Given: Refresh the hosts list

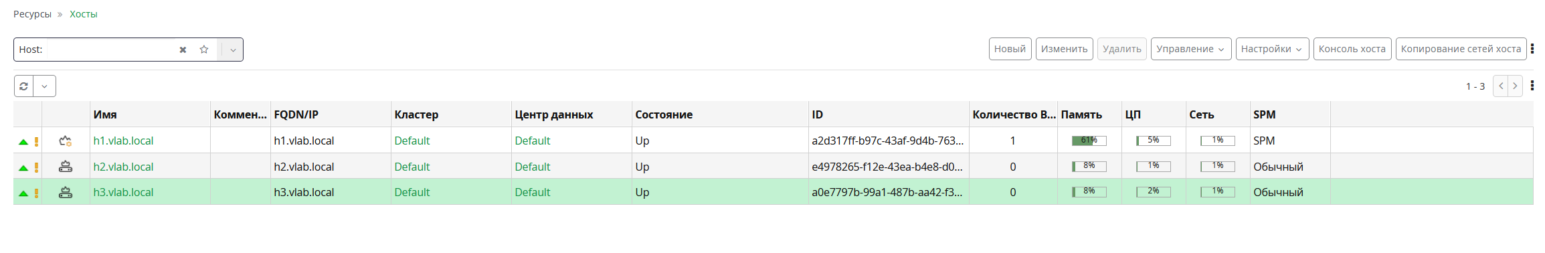Looking at the screenshot, I should [24, 86].
